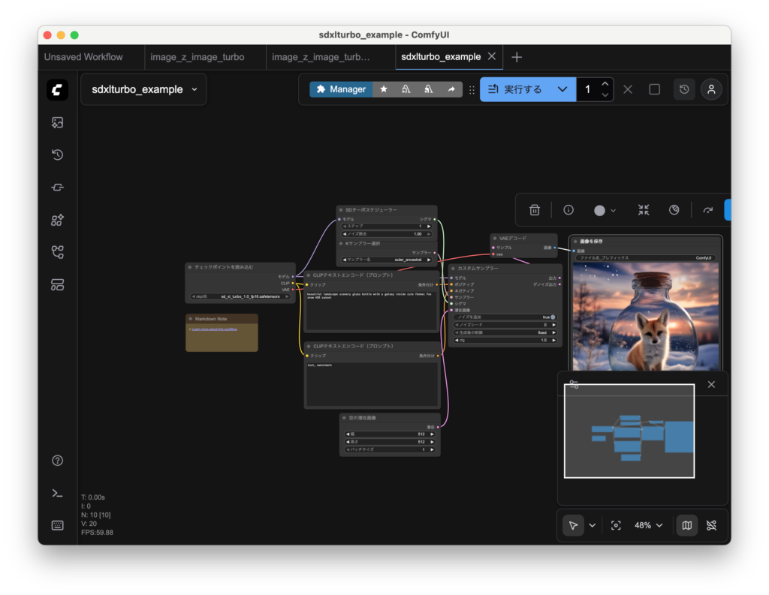Switch to the Unsaved Workflow tab
This screenshot has height=595, width=769.
click(x=83, y=57)
